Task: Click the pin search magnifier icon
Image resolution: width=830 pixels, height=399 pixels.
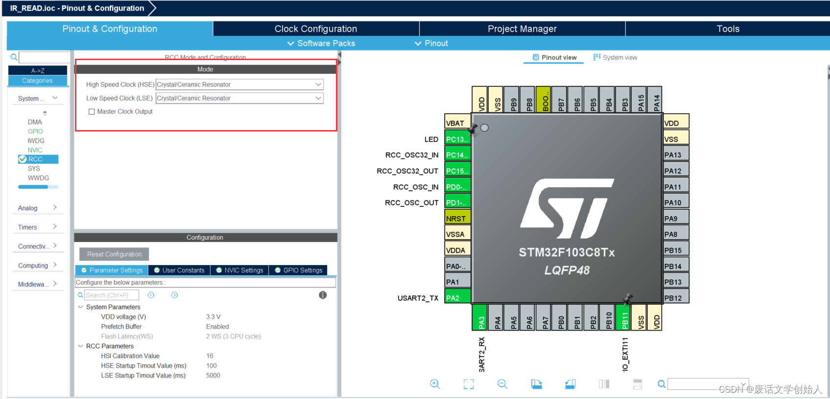Action: coord(662,384)
